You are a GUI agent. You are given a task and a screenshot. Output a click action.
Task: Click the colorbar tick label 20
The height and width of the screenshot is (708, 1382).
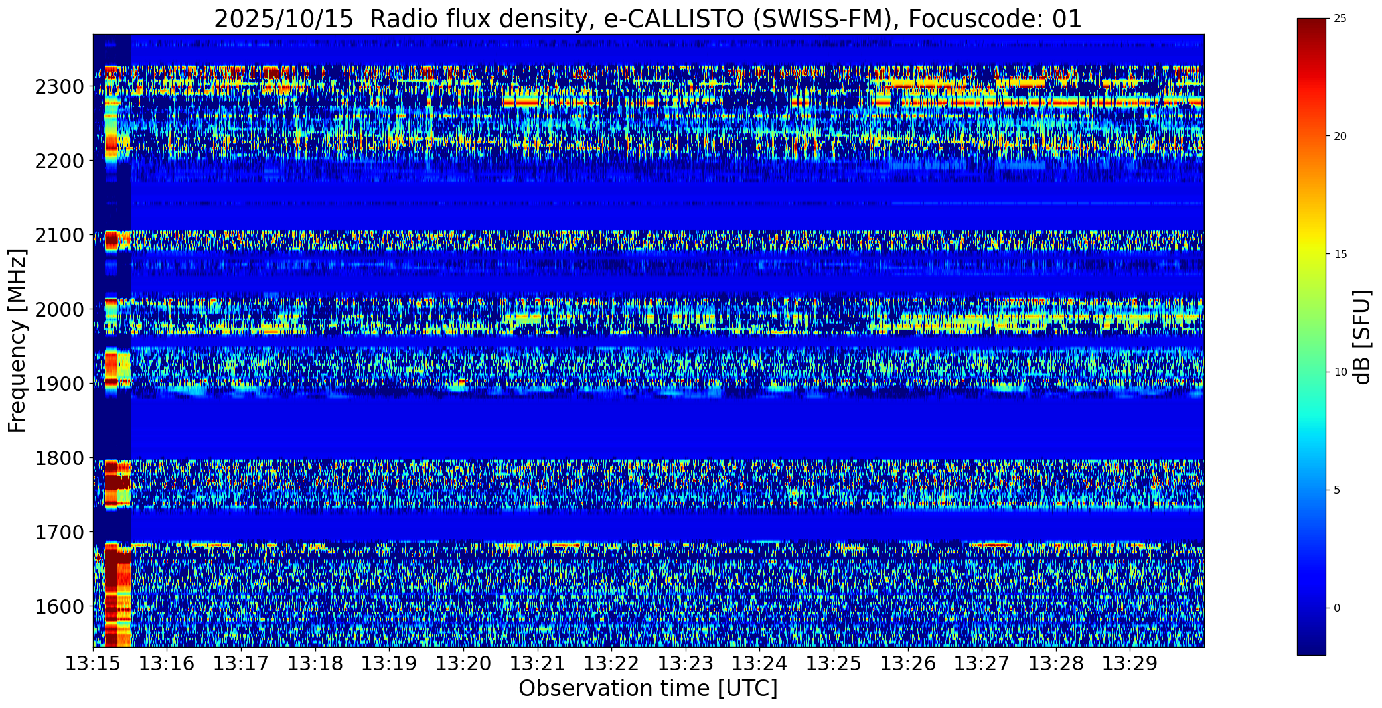click(1340, 137)
